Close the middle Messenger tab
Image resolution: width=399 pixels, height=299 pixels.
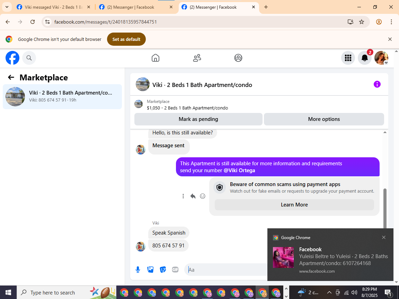(x=171, y=7)
